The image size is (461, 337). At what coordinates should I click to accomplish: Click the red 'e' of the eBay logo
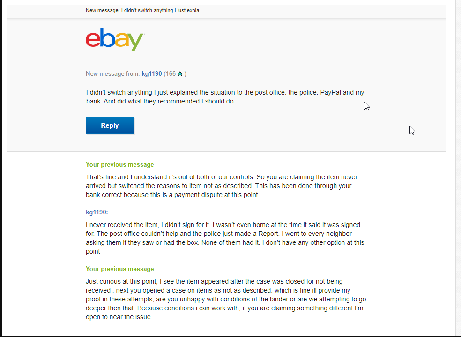[93, 40]
